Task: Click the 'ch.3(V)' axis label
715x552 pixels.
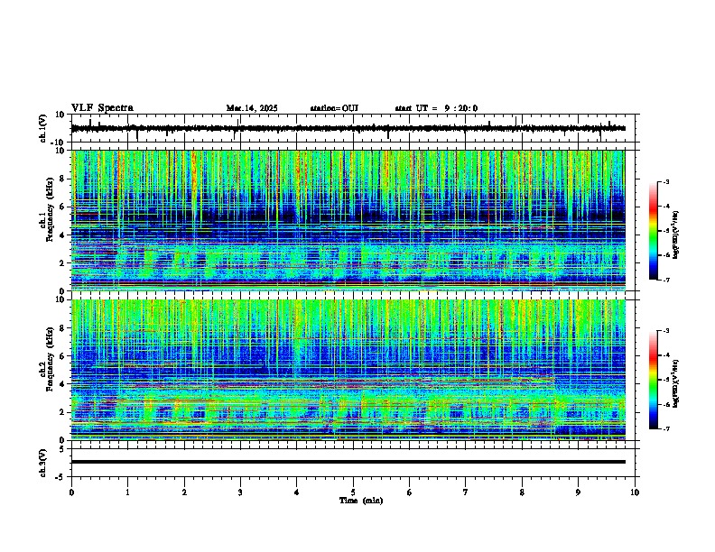Action: tap(43, 463)
